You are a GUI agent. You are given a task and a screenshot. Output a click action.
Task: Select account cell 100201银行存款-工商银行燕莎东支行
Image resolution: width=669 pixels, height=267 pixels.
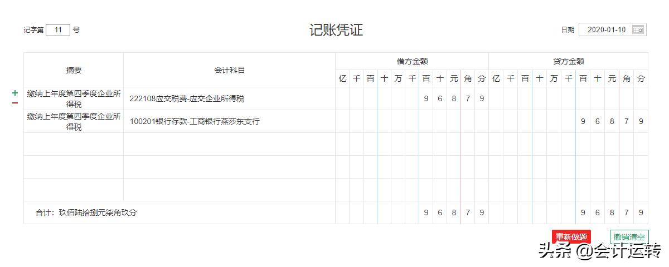229,121
